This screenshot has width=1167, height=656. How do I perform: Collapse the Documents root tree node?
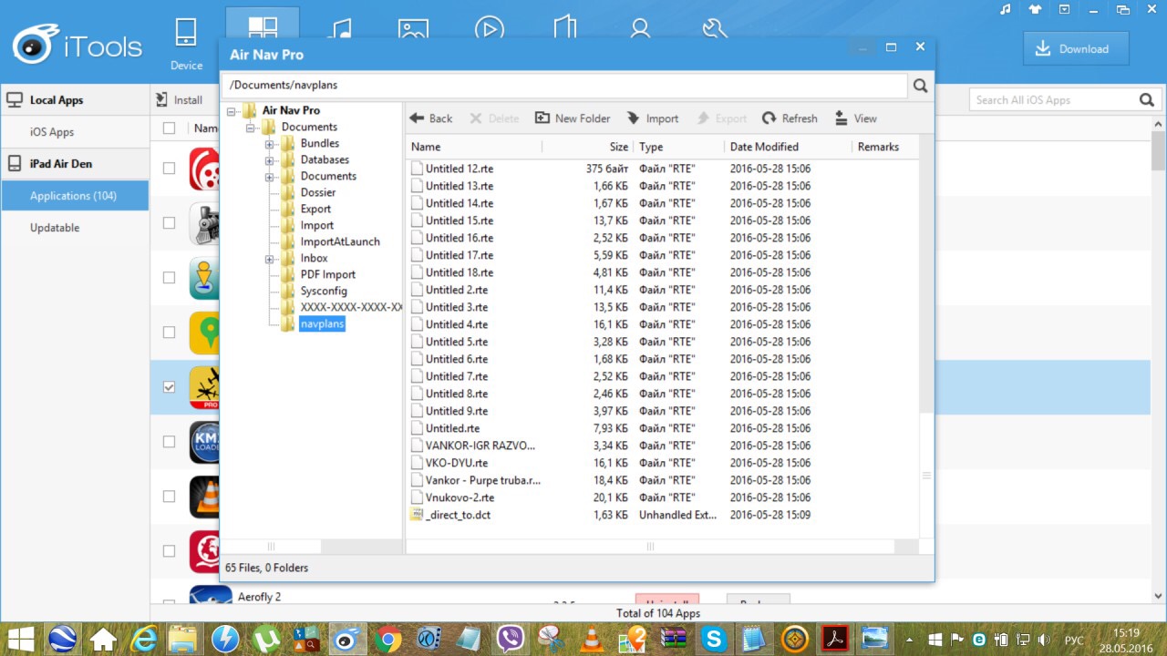250,128
